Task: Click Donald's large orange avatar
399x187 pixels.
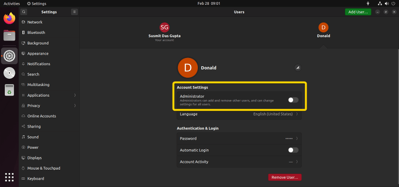Action: coord(188,68)
